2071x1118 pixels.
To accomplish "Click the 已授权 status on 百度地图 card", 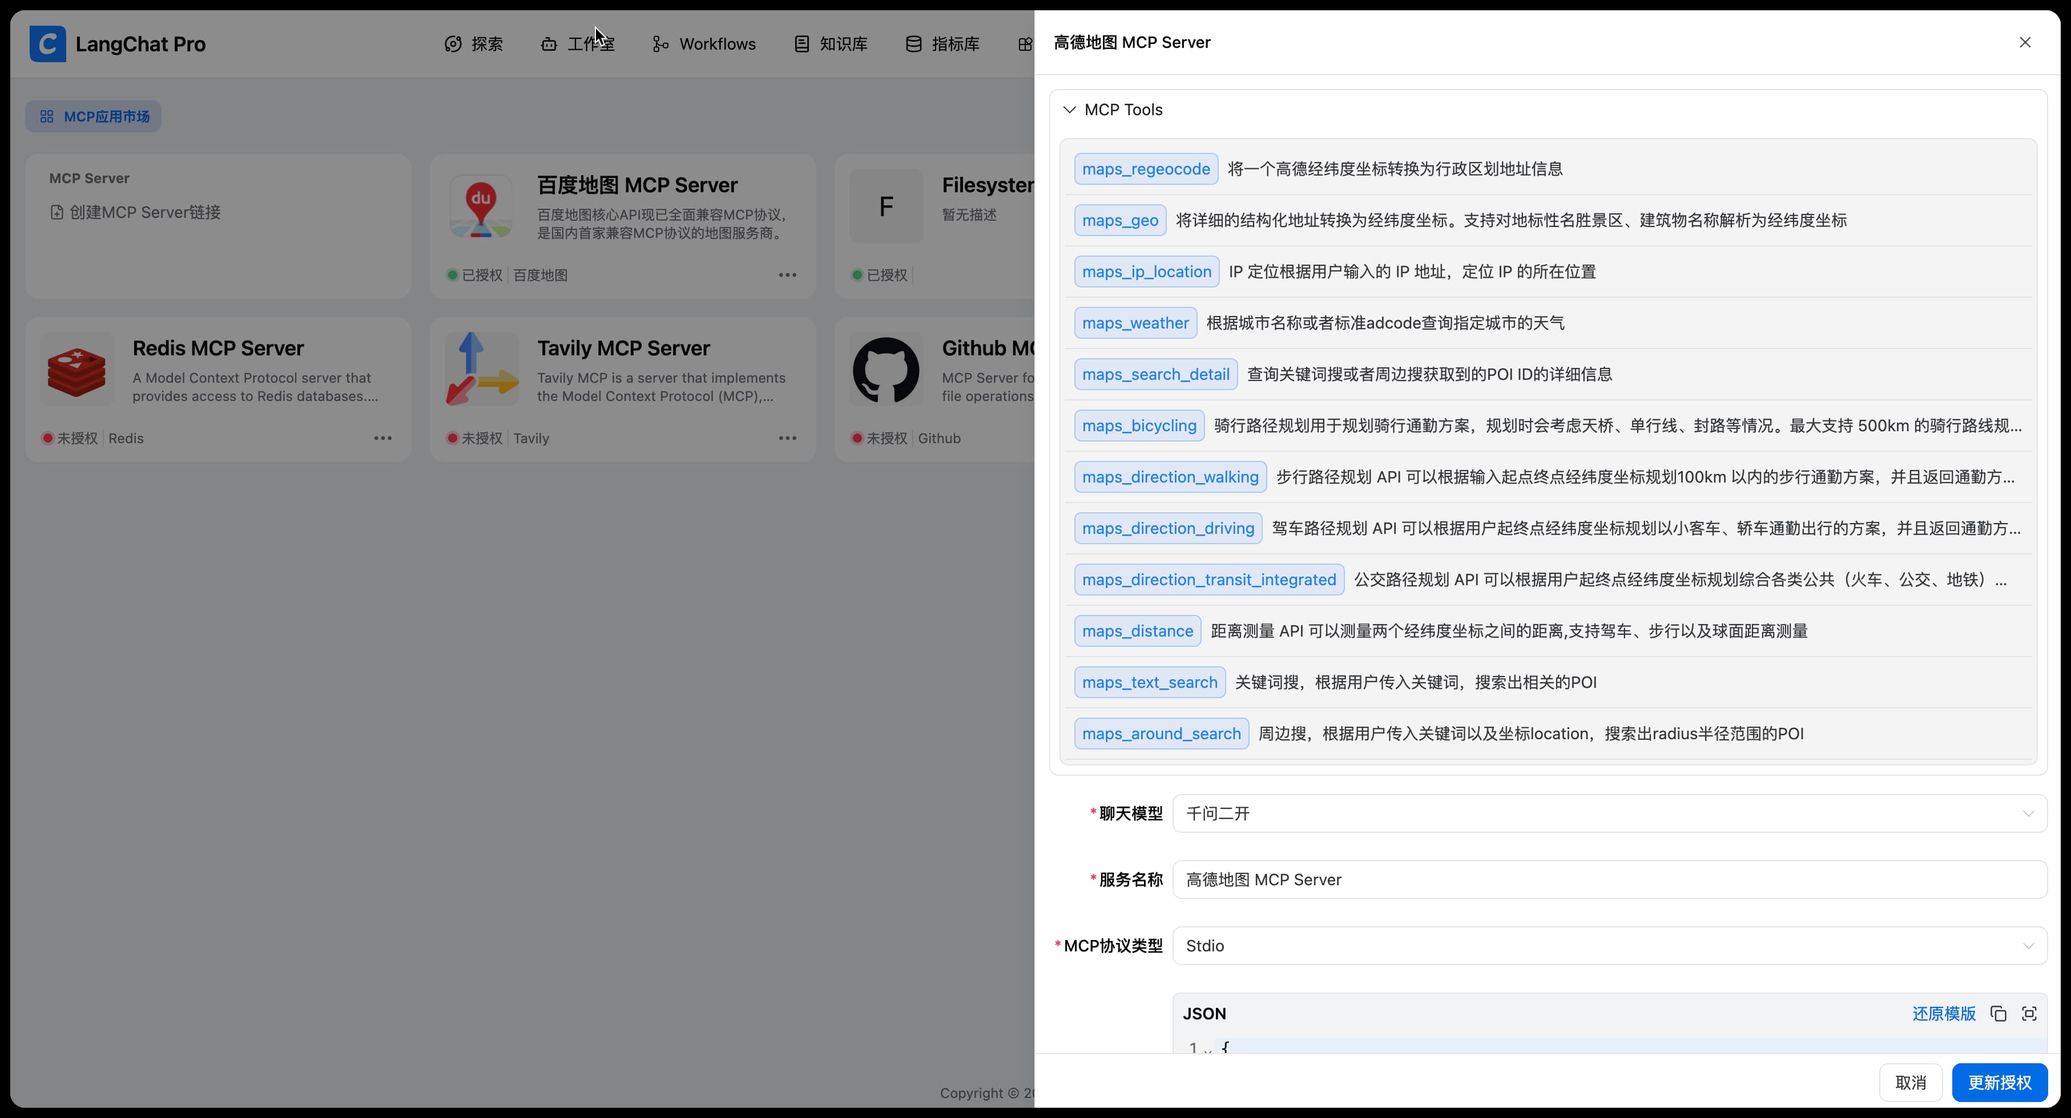I will 474,275.
